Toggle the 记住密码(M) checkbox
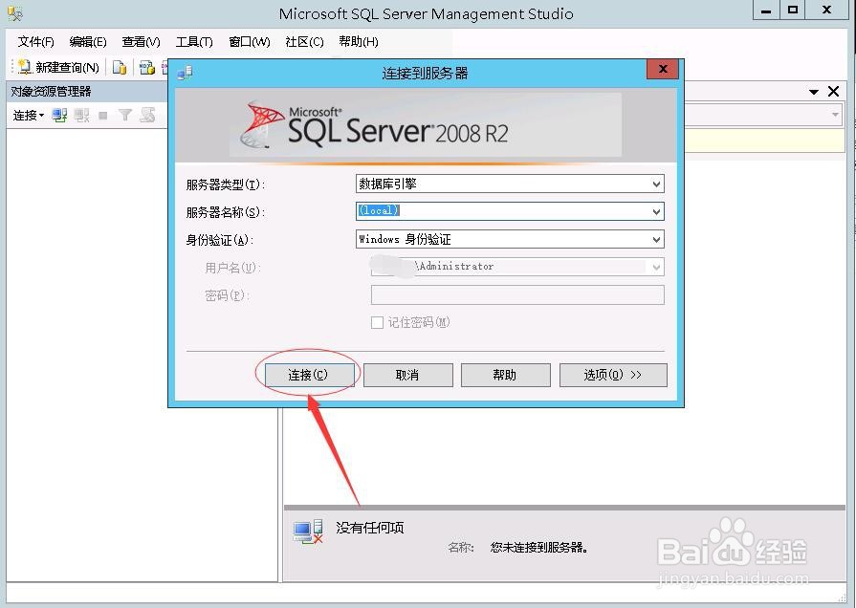856x608 pixels. point(377,322)
